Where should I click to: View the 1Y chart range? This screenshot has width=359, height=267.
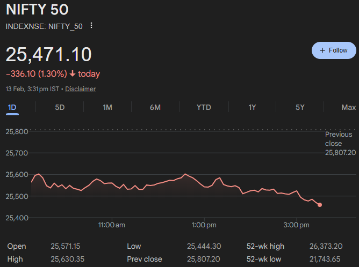(x=252, y=107)
